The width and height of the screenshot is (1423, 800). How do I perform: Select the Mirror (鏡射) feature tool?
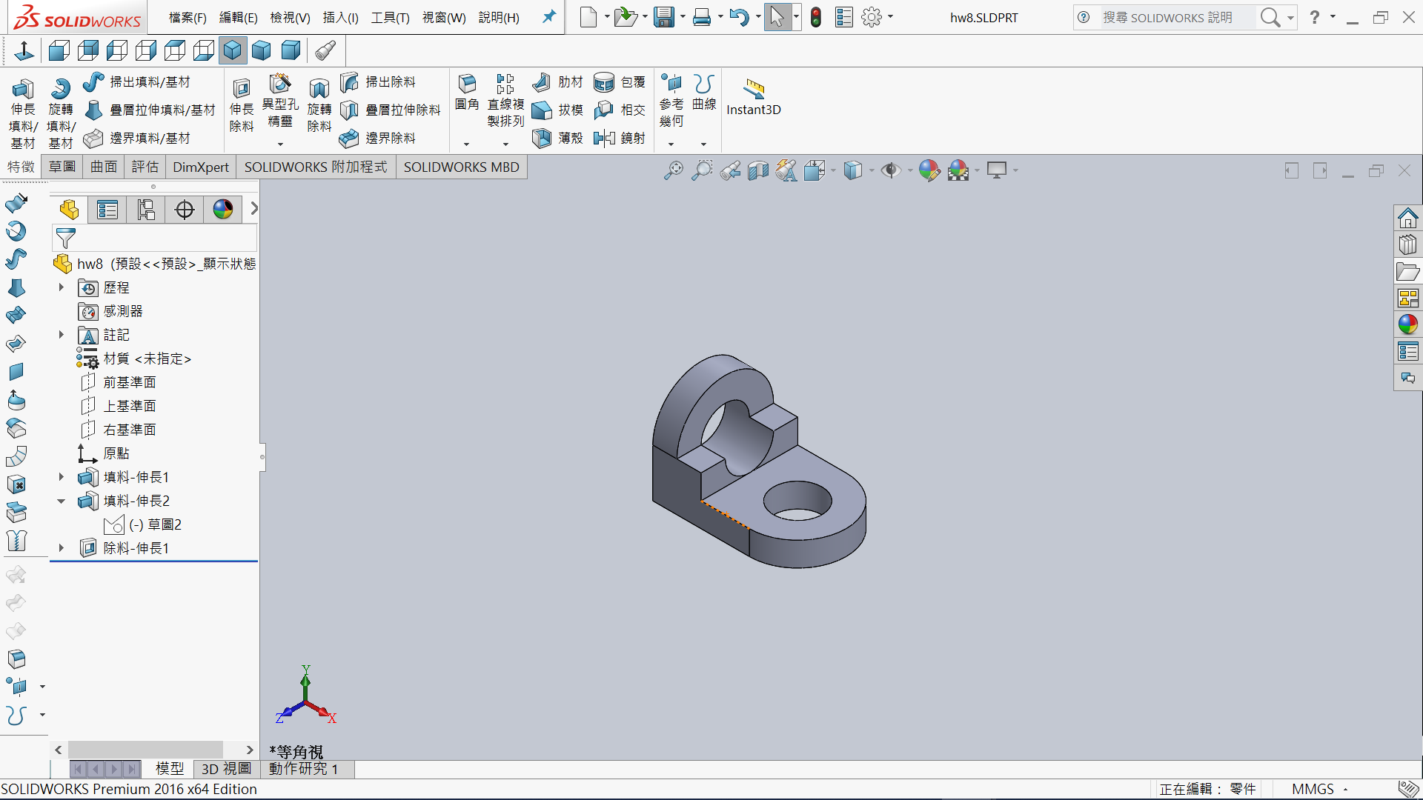click(x=605, y=138)
